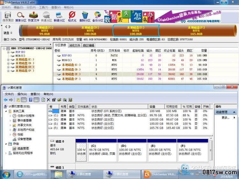Start 快速分区 quick partition
Image resolution: width=239 pixels, height=179 pixels.
46,17
